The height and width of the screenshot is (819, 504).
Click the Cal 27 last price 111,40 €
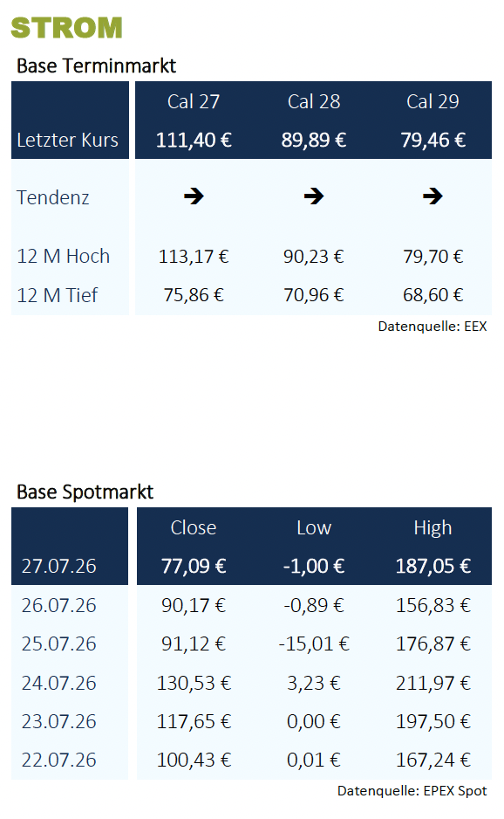pyautogui.click(x=194, y=140)
